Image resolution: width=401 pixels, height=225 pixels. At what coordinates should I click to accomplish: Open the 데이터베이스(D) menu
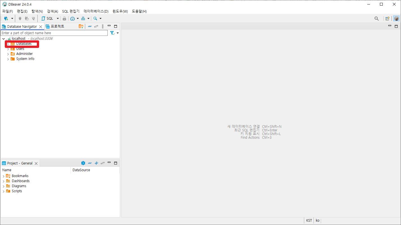click(96, 11)
